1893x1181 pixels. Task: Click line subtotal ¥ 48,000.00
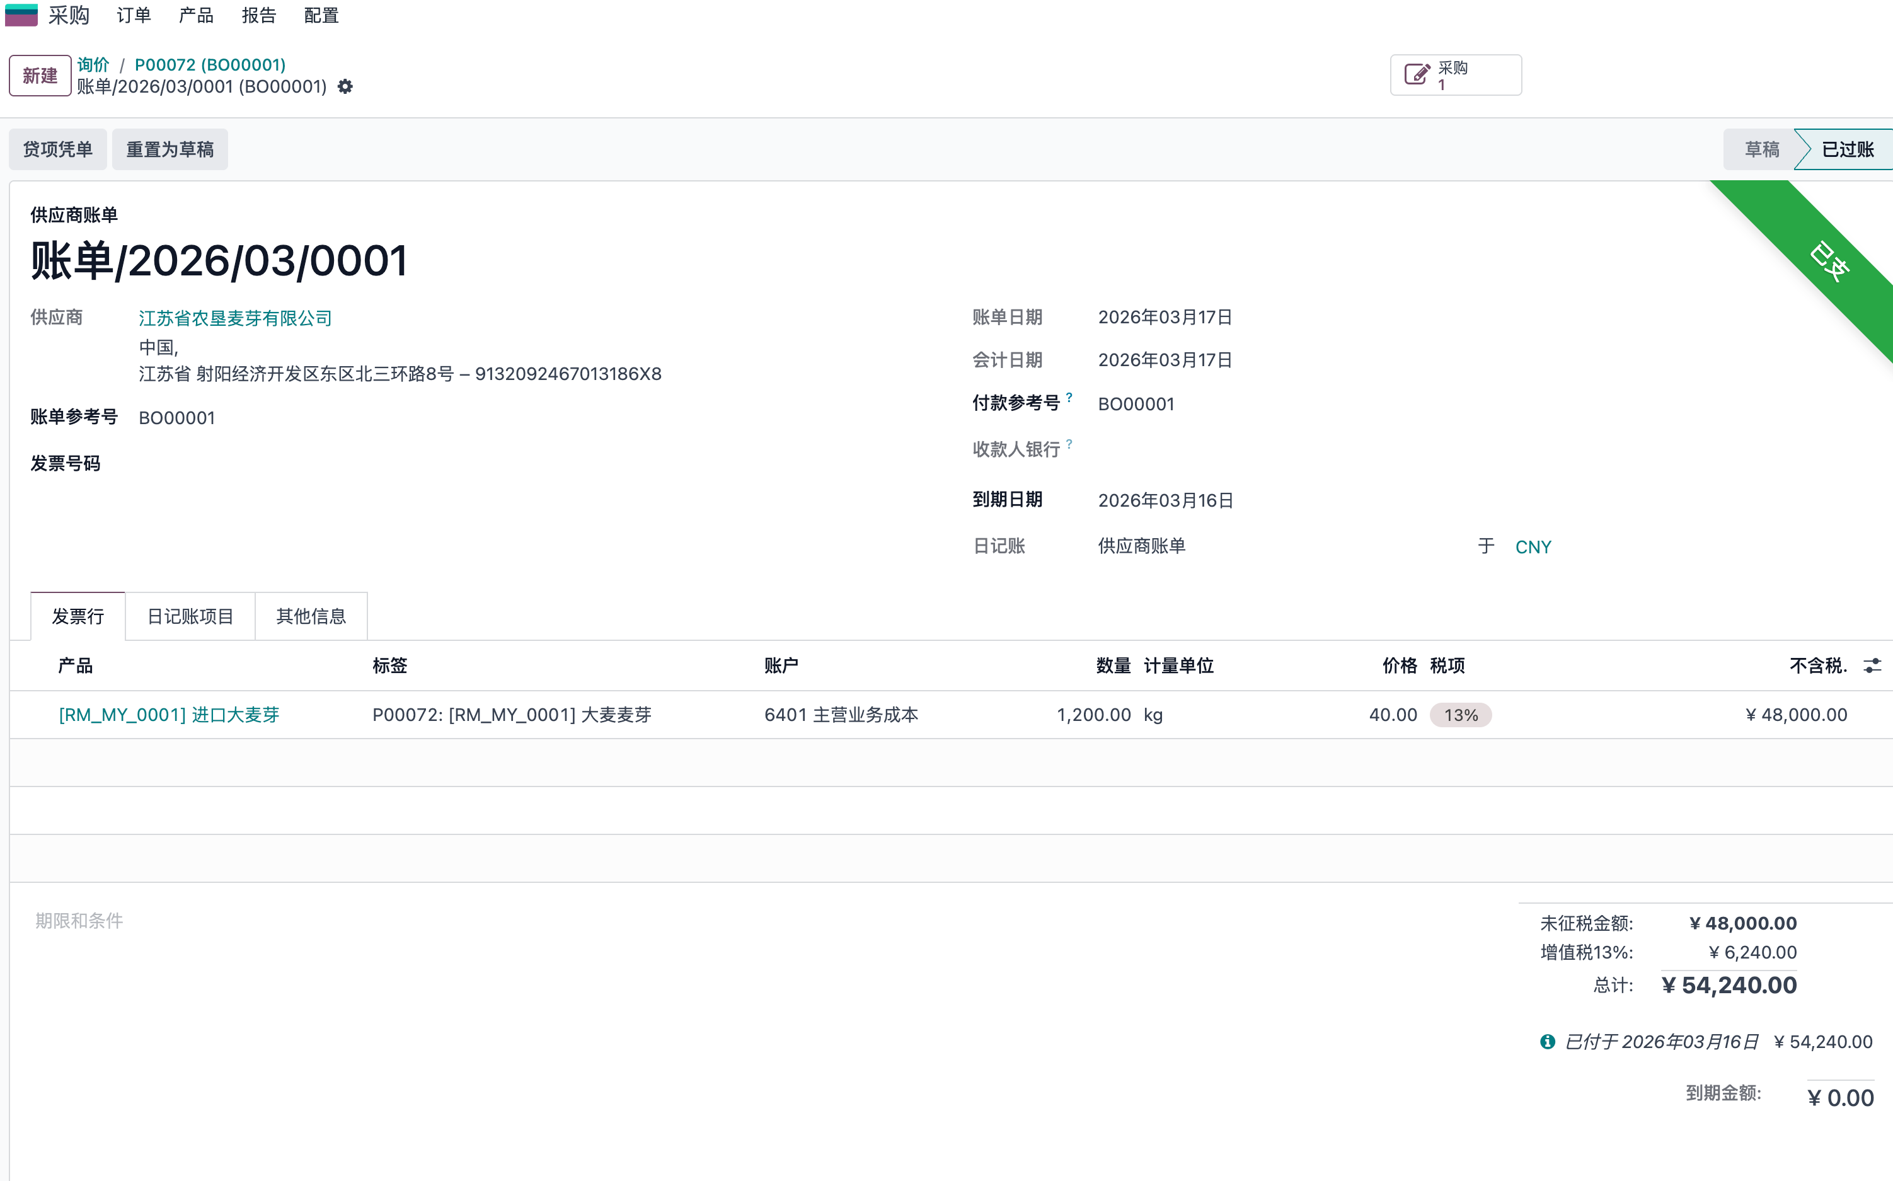click(x=1796, y=715)
